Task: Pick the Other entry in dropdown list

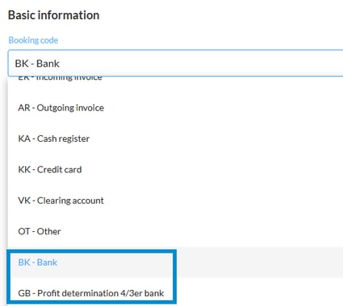Action: click(175, 231)
